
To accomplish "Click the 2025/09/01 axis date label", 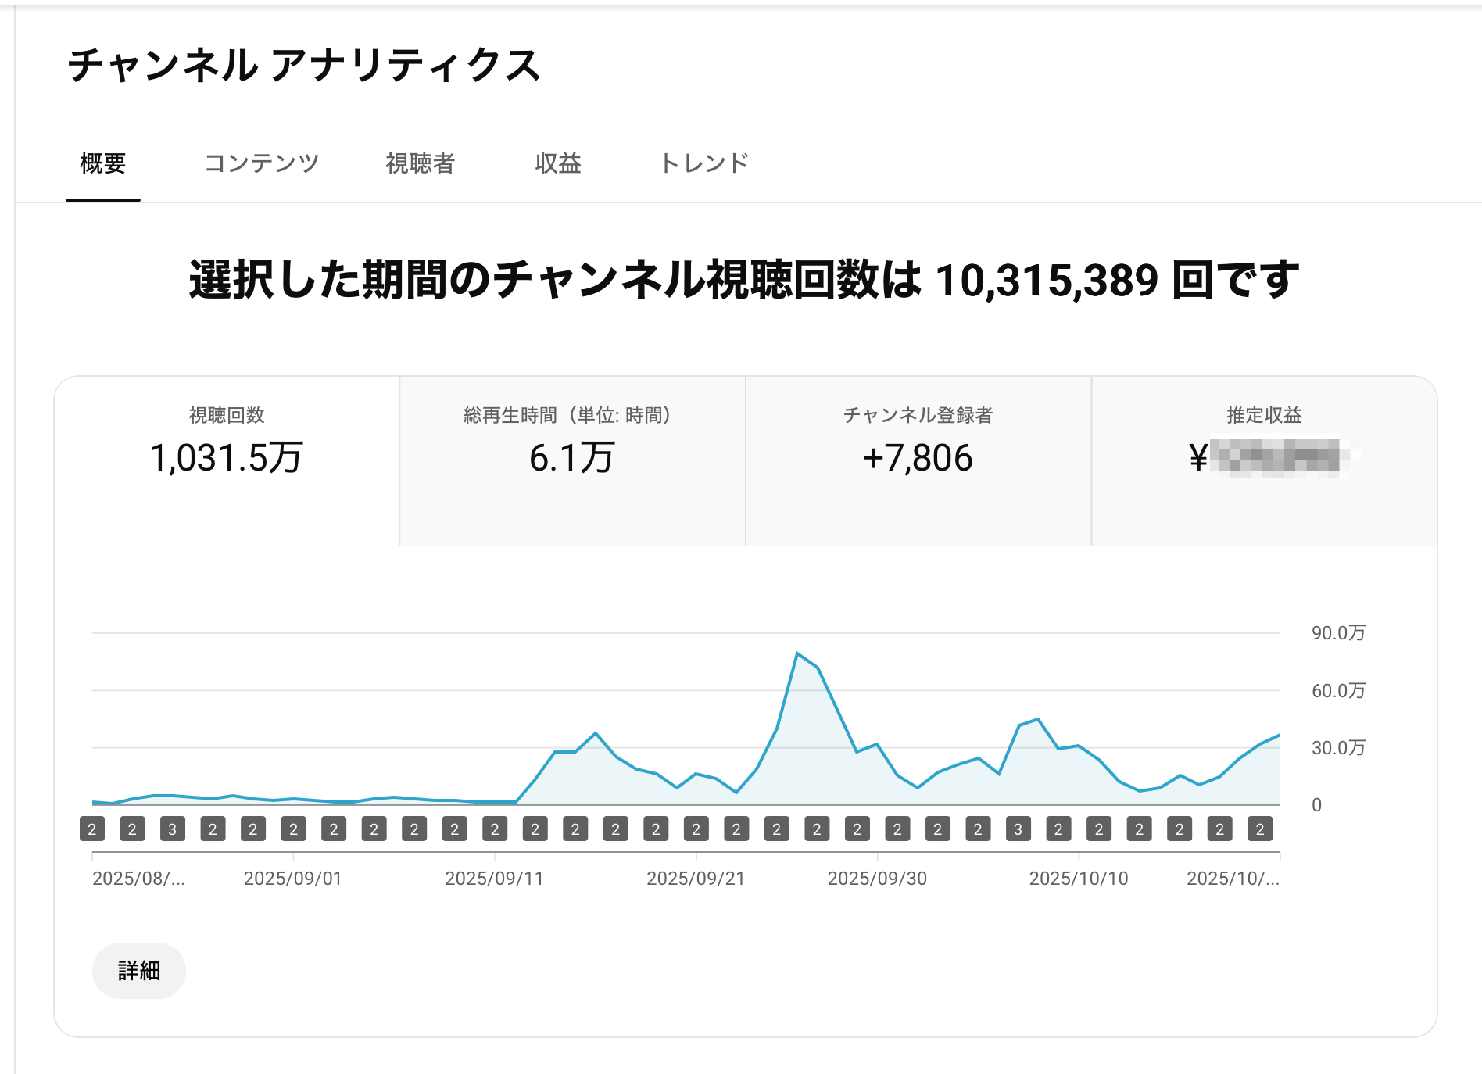I will click(x=293, y=879).
